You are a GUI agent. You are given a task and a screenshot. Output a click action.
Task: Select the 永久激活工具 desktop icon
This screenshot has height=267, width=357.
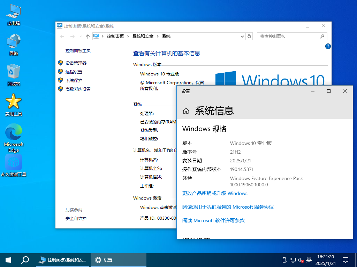[x=14, y=165]
